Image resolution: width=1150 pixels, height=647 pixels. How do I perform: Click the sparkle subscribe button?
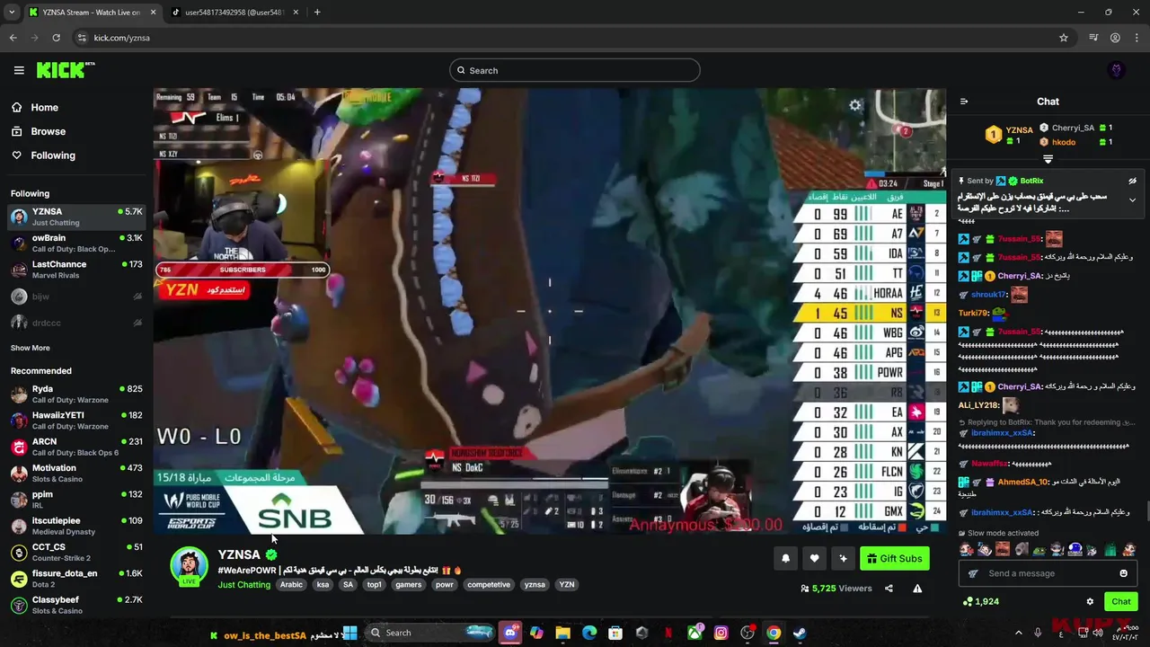(x=843, y=559)
